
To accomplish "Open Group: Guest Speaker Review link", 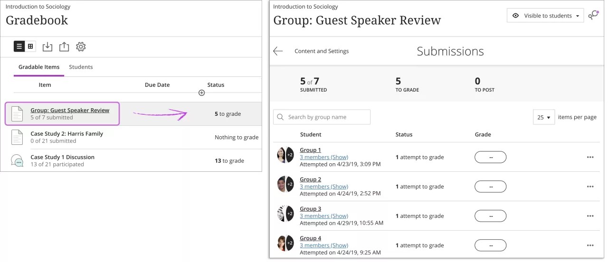I will click(70, 110).
